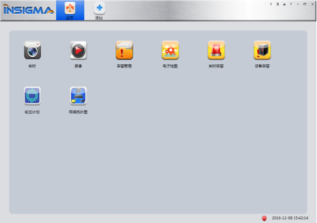Image resolution: width=317 pixels, height=223 pixels.
Task: Open the patrol plan cycle icon
Action: (32, 96)
